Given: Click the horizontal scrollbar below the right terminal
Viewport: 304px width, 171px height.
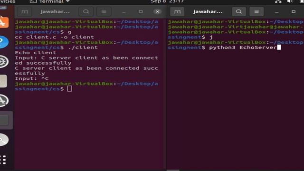Looking at the screenshot, I should pos(173,170).
